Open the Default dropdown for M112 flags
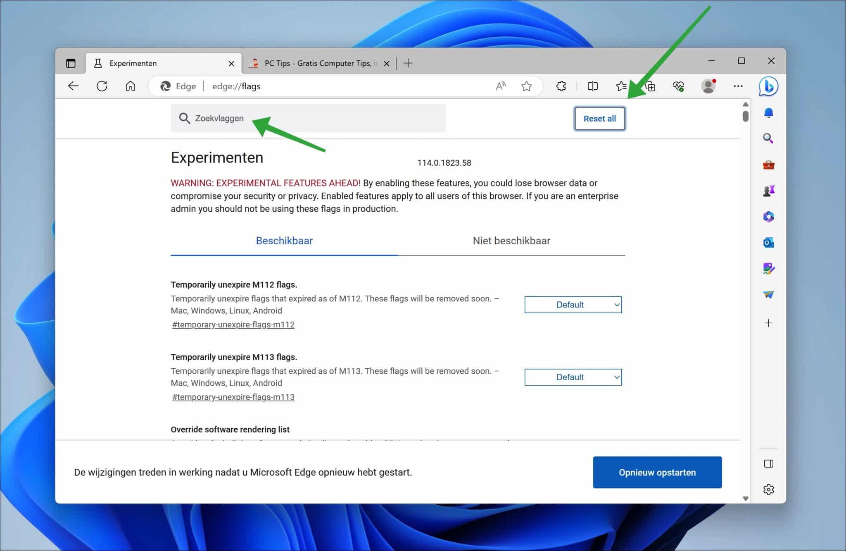 click(x=573, y=305)
